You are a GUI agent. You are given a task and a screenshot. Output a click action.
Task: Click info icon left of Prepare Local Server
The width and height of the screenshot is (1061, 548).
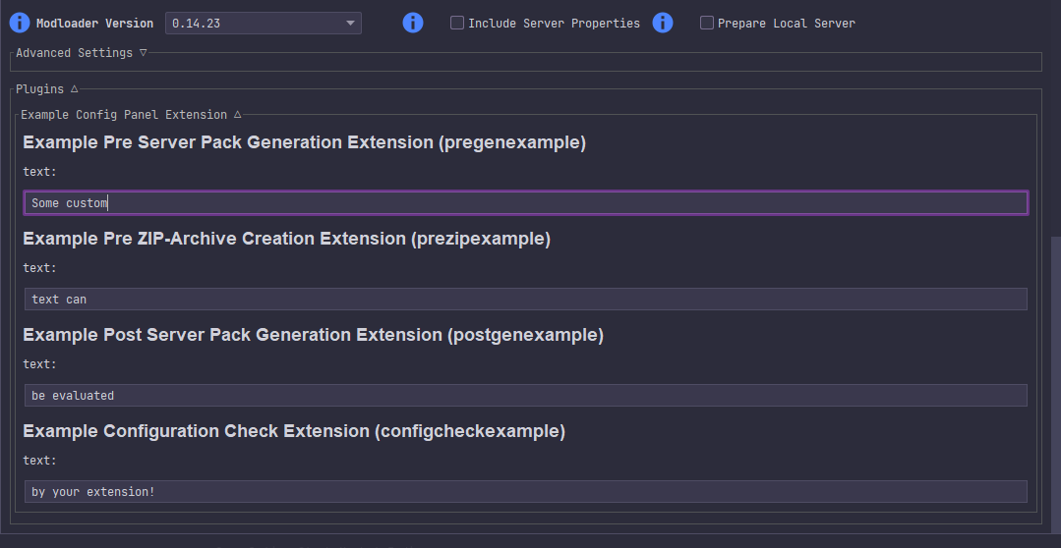tap(663, 23)
